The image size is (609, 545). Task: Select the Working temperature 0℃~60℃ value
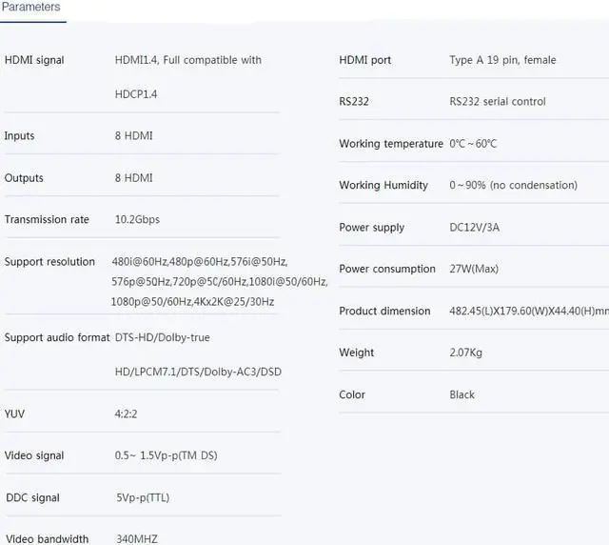(473, 144)
